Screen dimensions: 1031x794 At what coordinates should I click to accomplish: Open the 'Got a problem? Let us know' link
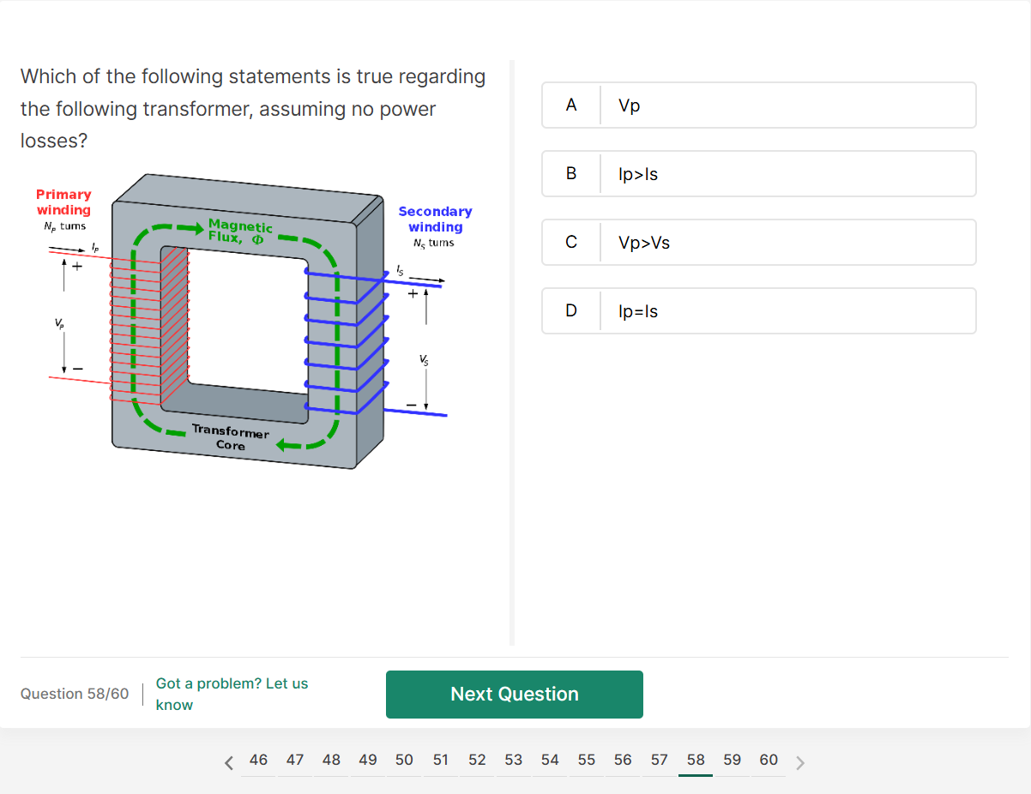(232, 694)
